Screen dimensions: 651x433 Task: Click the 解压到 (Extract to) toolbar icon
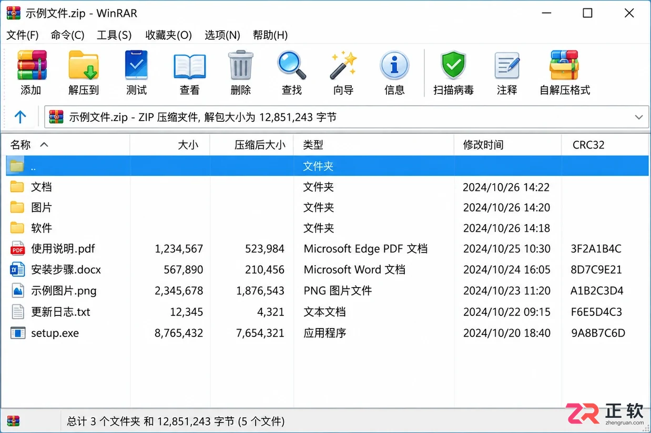tap(84, 66)
